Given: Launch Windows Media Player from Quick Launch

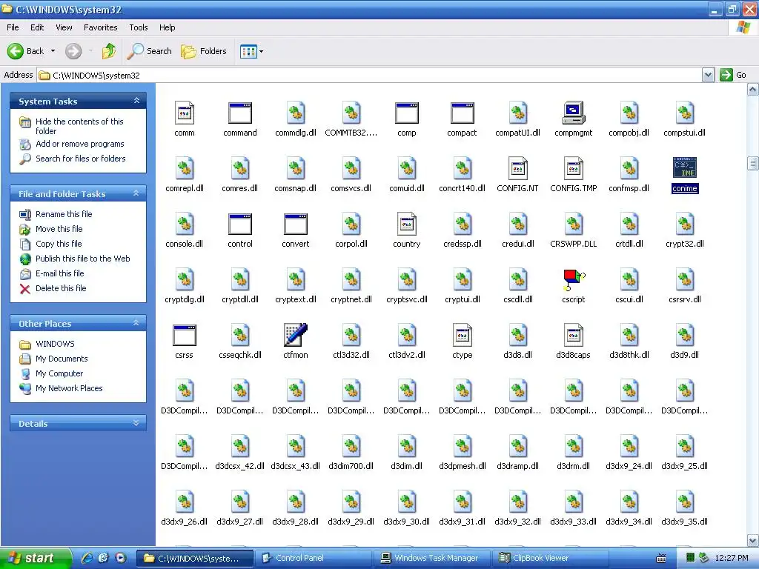Looking at the screenshot, I should (x=120, y=558).
